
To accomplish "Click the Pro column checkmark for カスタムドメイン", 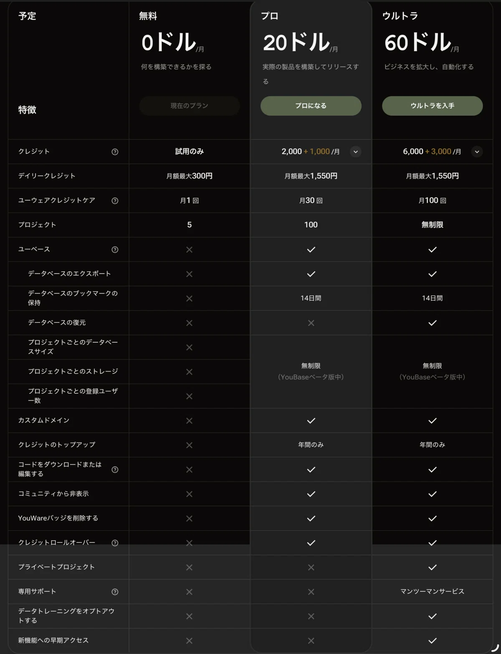I will click(311, 420).
